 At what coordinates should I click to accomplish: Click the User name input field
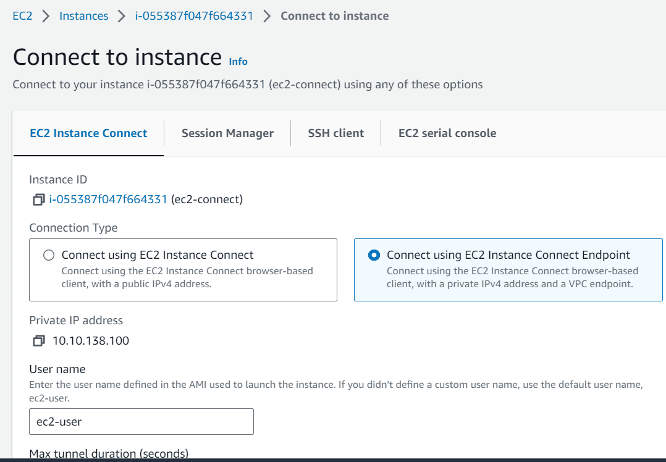(141, 422)
